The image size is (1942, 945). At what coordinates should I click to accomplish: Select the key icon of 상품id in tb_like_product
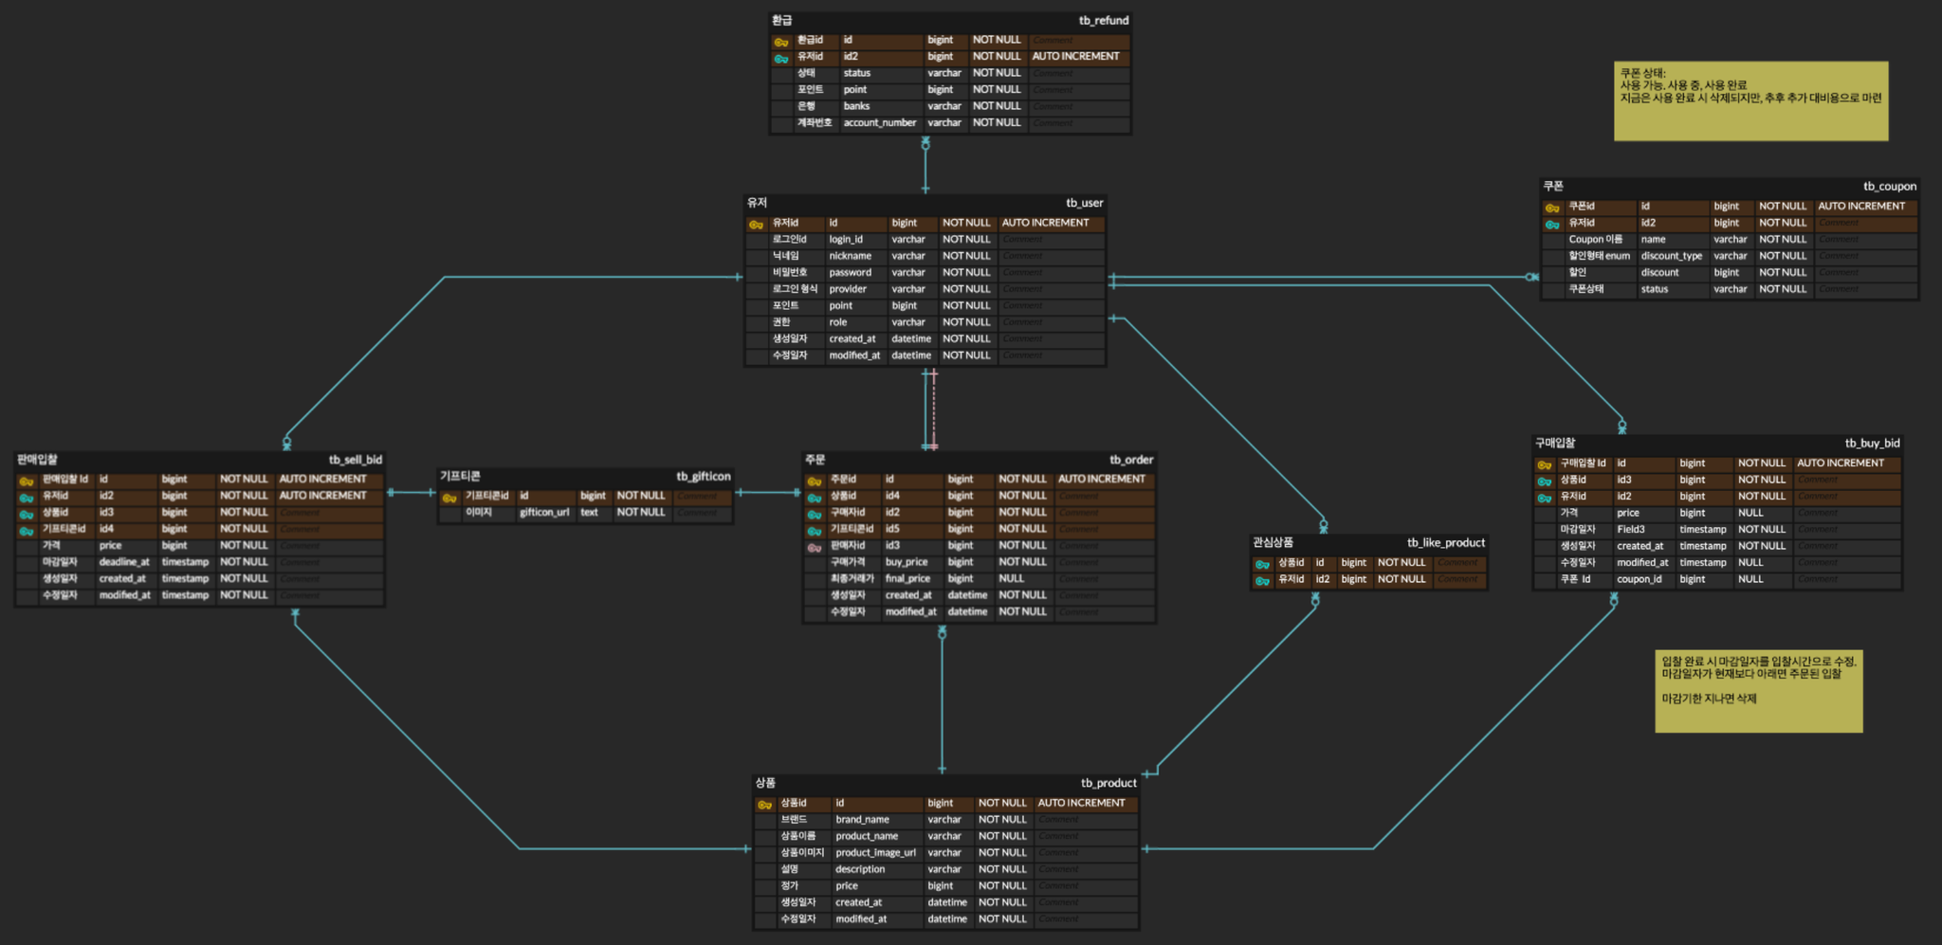[x=1262, y=565]
